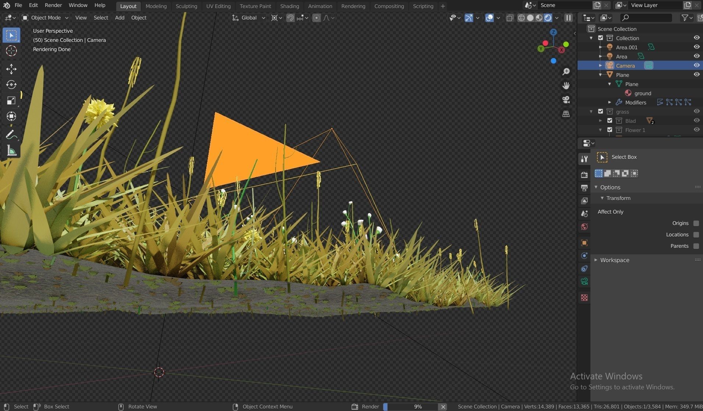Screen dimensions: 703x411
Task: Switch to the Modeling workspace tab
Action: point(156,6)
